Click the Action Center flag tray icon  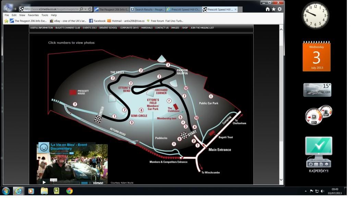tap(311, 191)
